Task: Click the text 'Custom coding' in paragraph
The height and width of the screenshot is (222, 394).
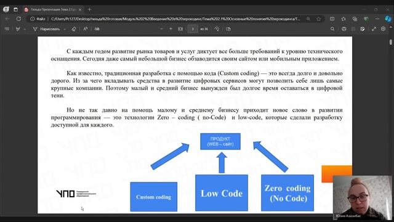Action: [239, 73]
